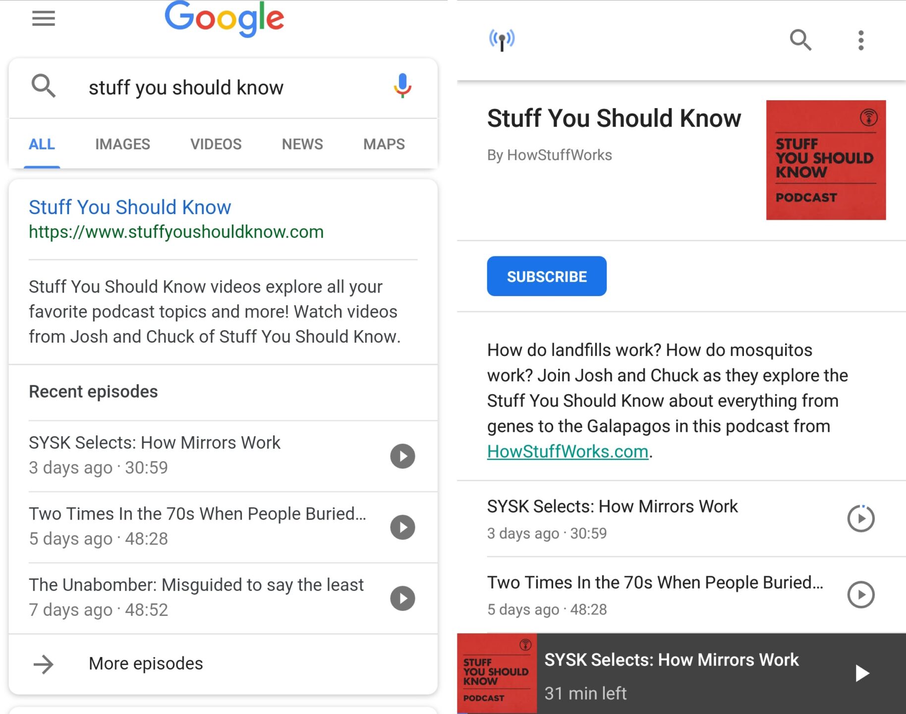Resume How Mirrors Work from the progress ring
Image resolution: width=906 pixels, height=714 pixels.
861,519
